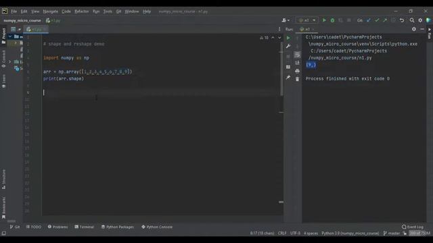Screen dimensions: 433x243
Task: Click restore layout icon in Run panel
Action: click(288, 67)
